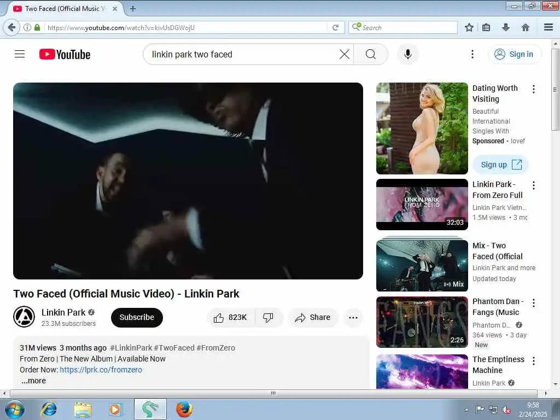Screen dimensions: 560x420
Task: Click the network tray icon
Action: (493, 410)
